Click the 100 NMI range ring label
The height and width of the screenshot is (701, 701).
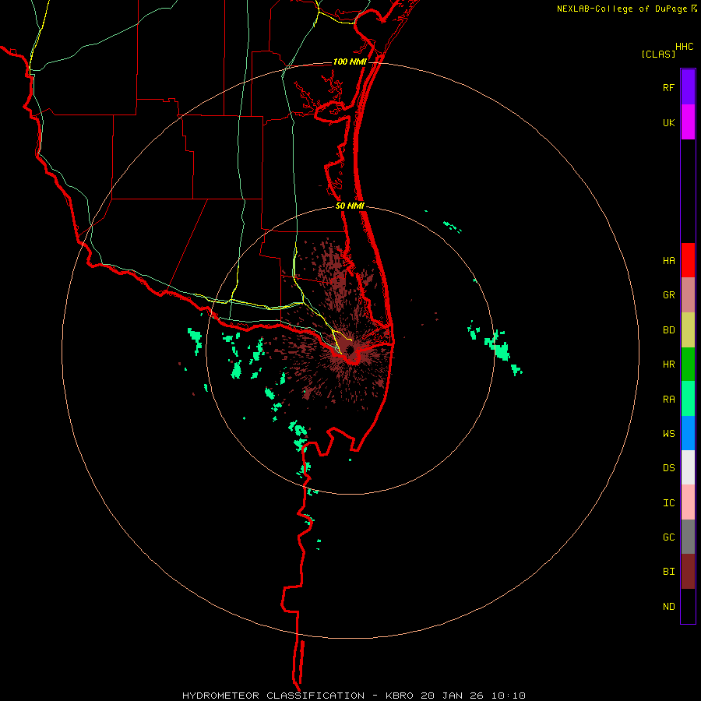click(x=350, y=62)
